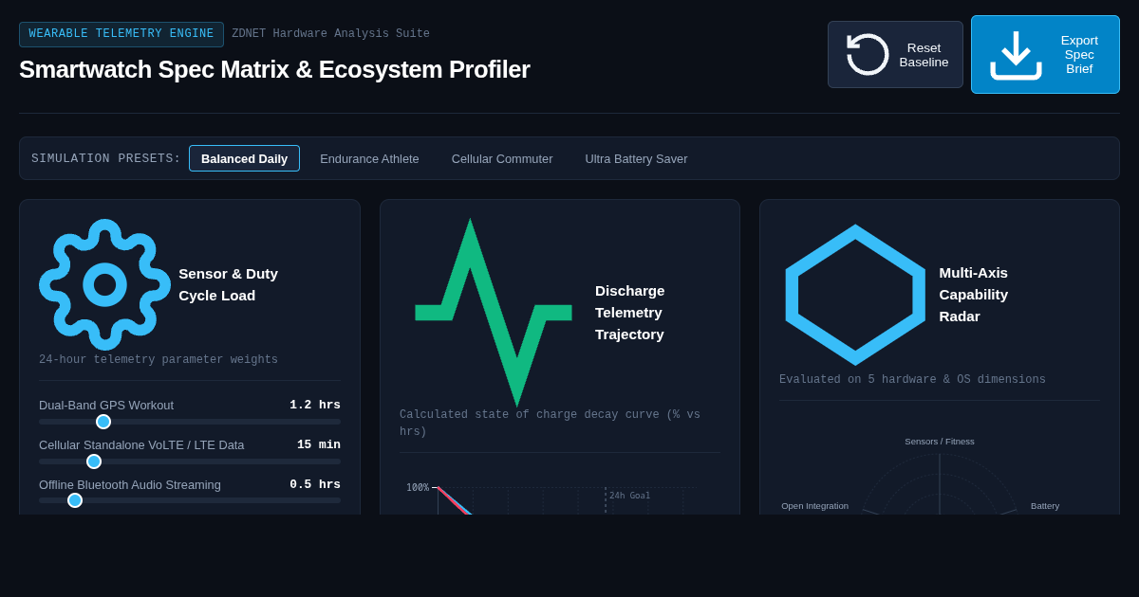Click the Reset Baseline circular arrow icon

[868, 54]
